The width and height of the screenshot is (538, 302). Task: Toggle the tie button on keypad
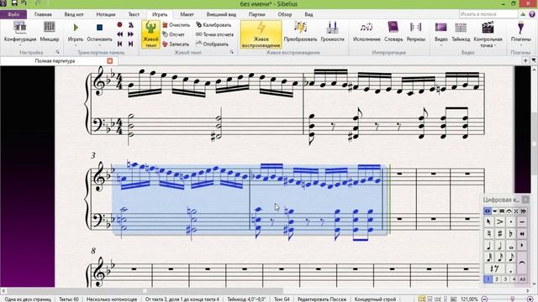[522, 263]
